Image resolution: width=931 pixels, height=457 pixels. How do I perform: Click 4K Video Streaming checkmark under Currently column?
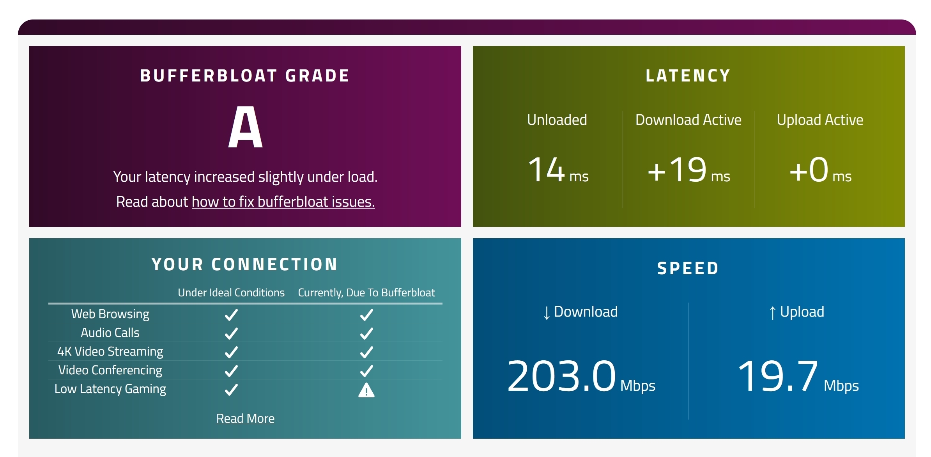366,352
